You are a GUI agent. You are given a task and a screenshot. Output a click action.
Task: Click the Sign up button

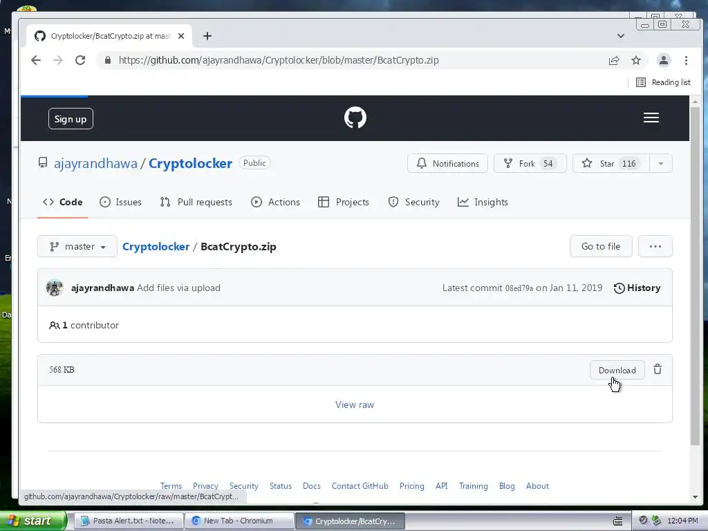[x=71, y=119]
